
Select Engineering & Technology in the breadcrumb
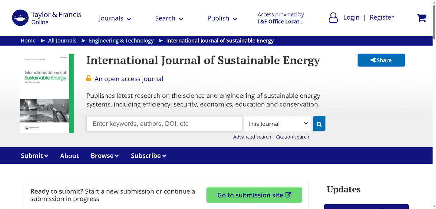pos(121,40)
